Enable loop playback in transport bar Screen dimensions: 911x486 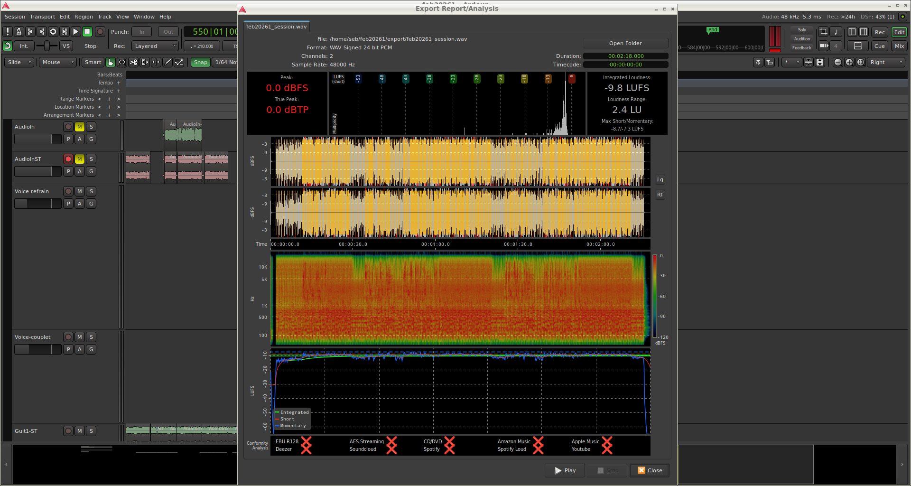point(53,32)
